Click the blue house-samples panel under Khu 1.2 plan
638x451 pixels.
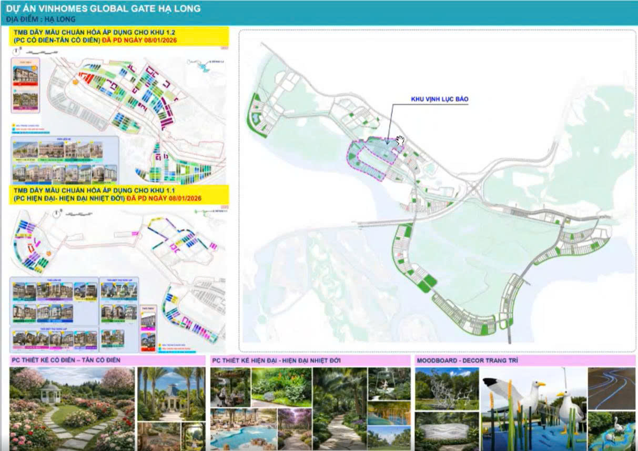(65, 159)
